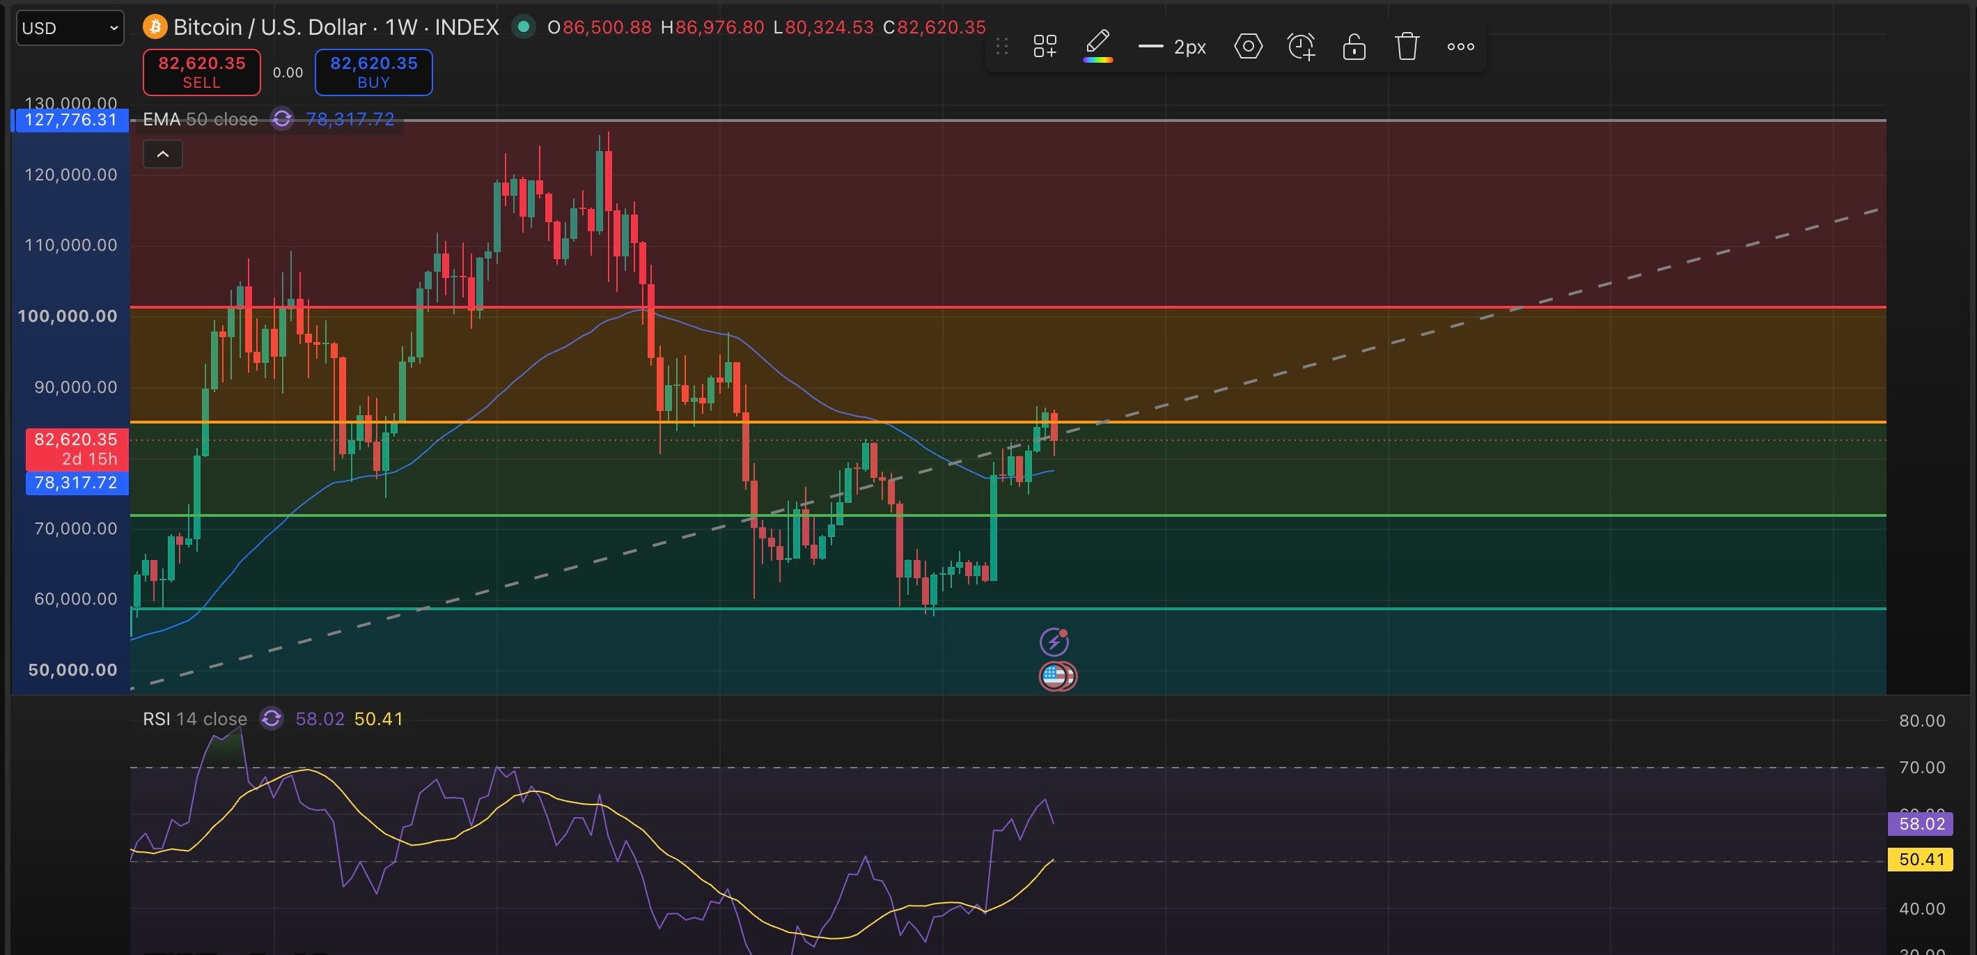The image size is (1977, 955).
Task: Click the RSI value 58.02 in the legend
Action: click(320, 720)
